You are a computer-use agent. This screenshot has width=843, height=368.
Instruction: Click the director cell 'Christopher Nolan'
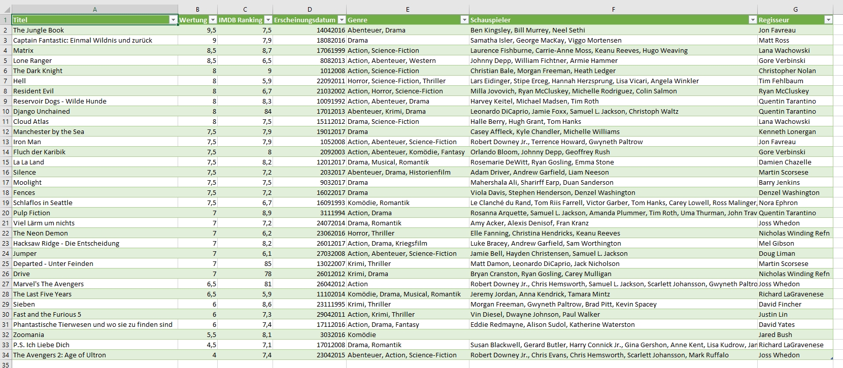[795, 71]
